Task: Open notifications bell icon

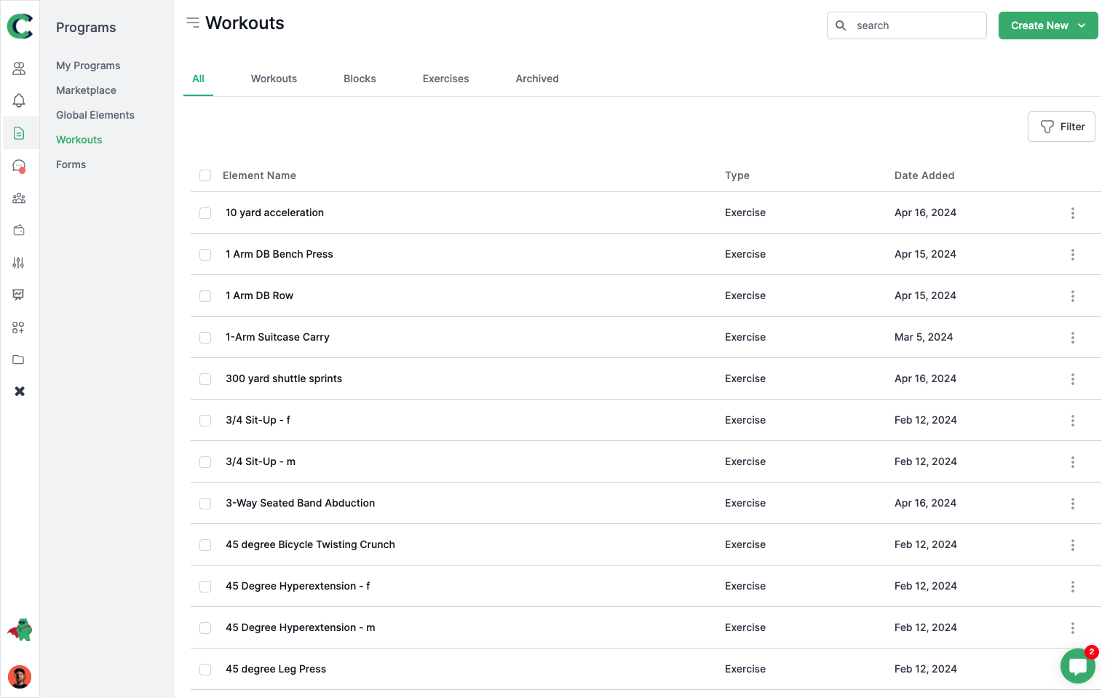Action: pos(19,100)
